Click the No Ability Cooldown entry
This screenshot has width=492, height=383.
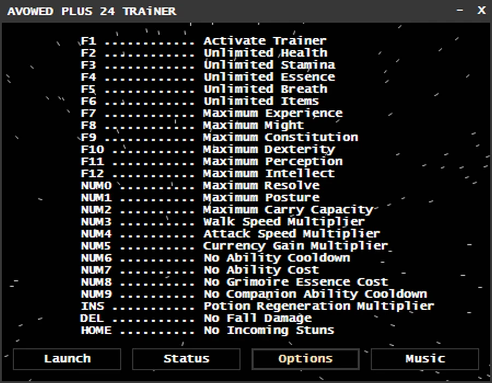[x=215, y=258]
